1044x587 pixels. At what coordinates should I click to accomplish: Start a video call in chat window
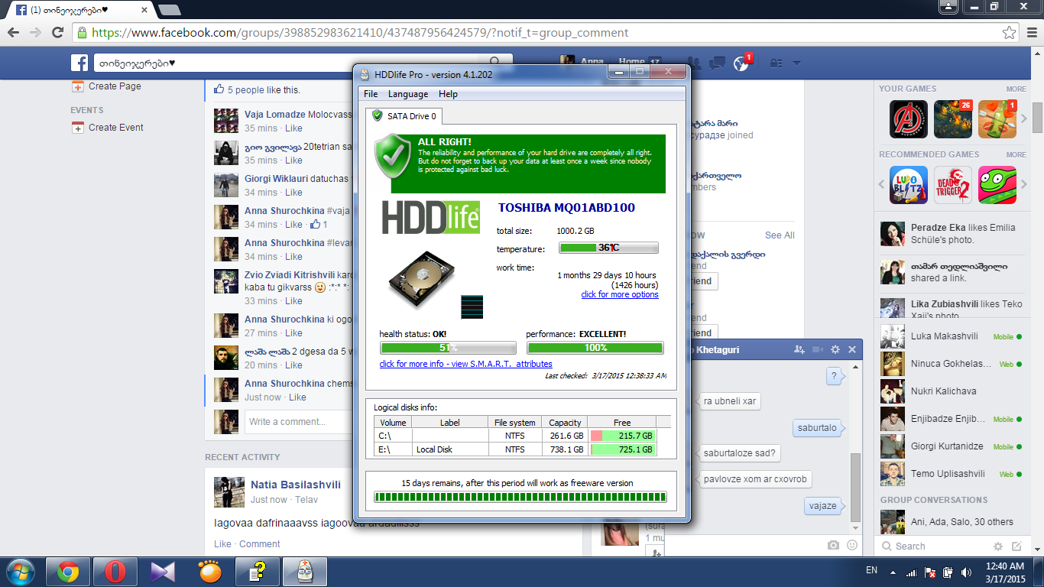click(817, 349)
